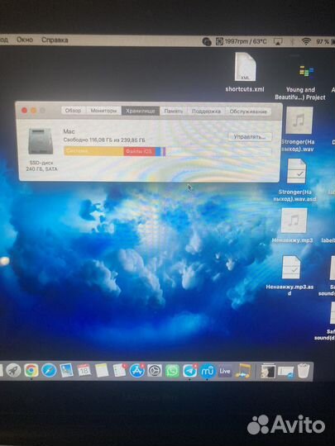Viewport: 335px width, 446px height.
Task: Open the yellow music note app in Dock
Action: [243, 371]
